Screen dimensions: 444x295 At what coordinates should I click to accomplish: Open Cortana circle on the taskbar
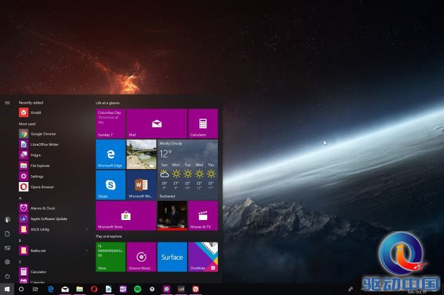21,289
